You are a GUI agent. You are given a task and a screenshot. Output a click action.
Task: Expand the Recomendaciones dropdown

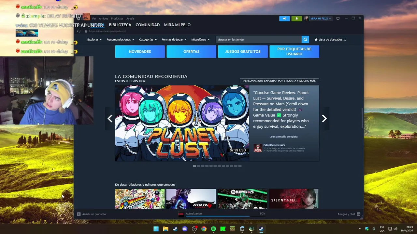(120, 39)
